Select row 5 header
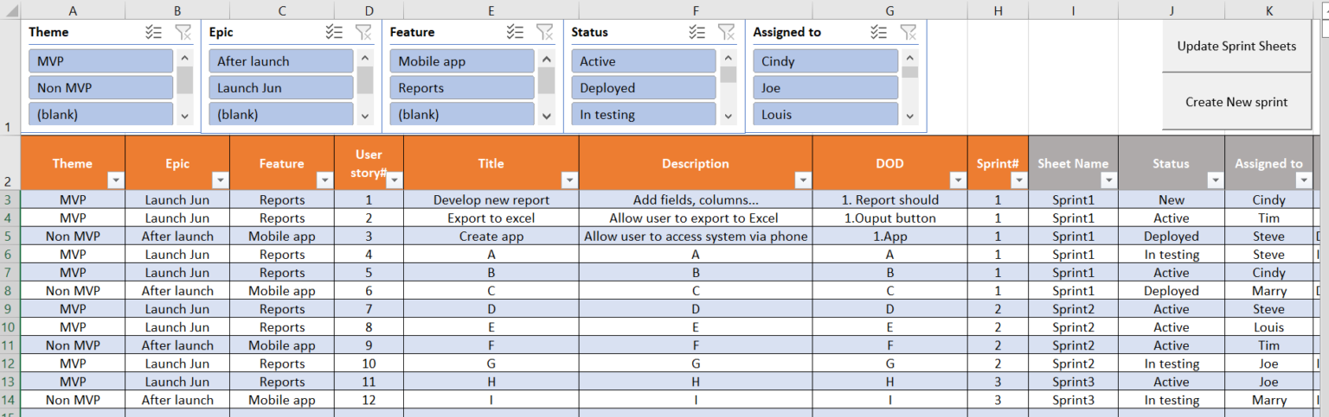 coord(10,237)
